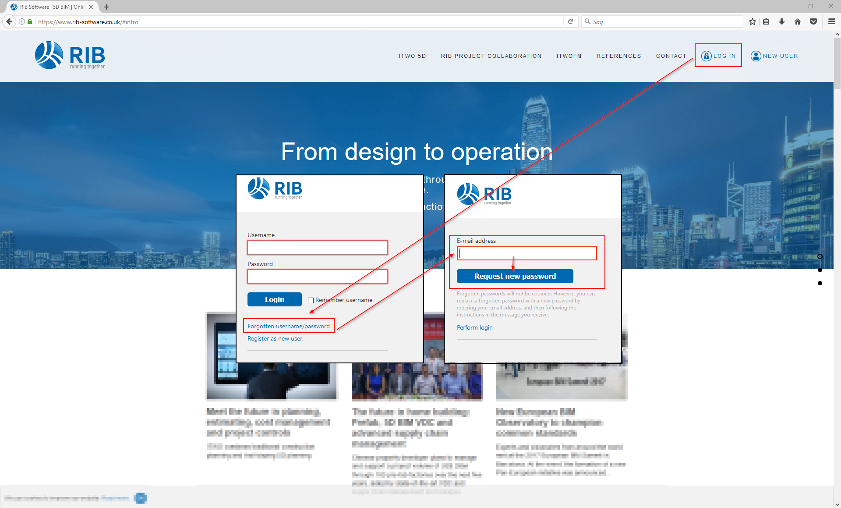Reload the page with refresh icon
The width and height of the screenshot is (841, 508).
point(570,21)
